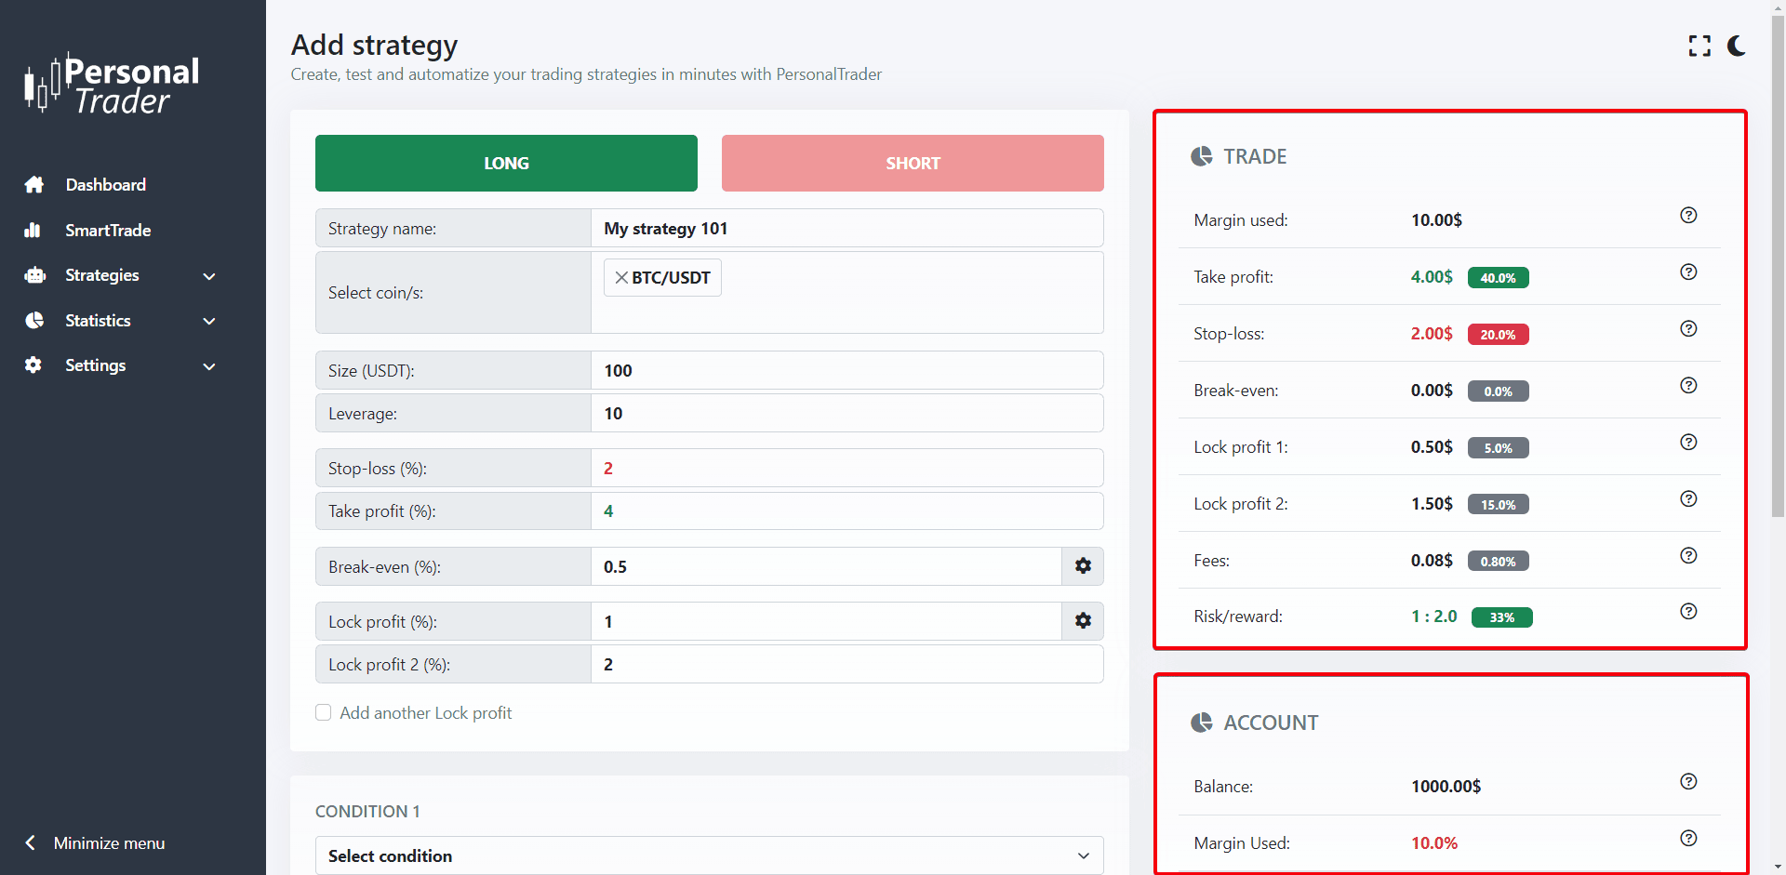Show help for Margin used
The image size is (1786, 875).
point(1688,216)
